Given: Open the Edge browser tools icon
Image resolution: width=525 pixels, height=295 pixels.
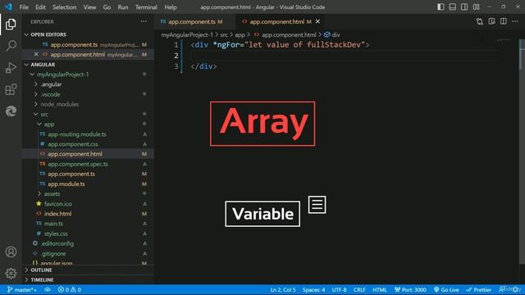Looking at the screenshot, I should click(11, 111).
